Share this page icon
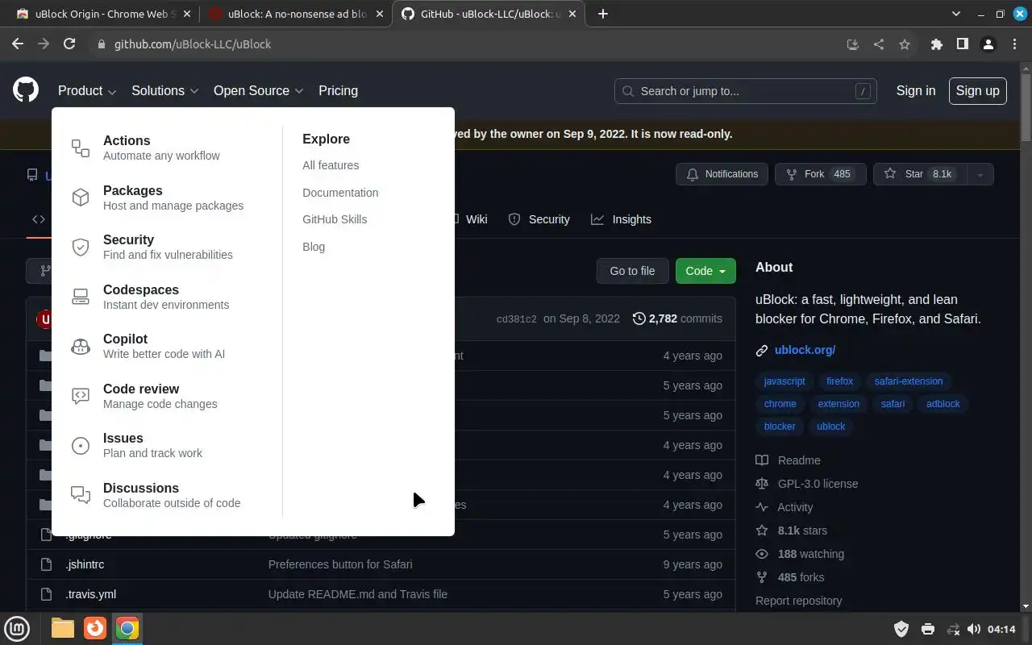1032x645 pixels. tap(879, 44)
